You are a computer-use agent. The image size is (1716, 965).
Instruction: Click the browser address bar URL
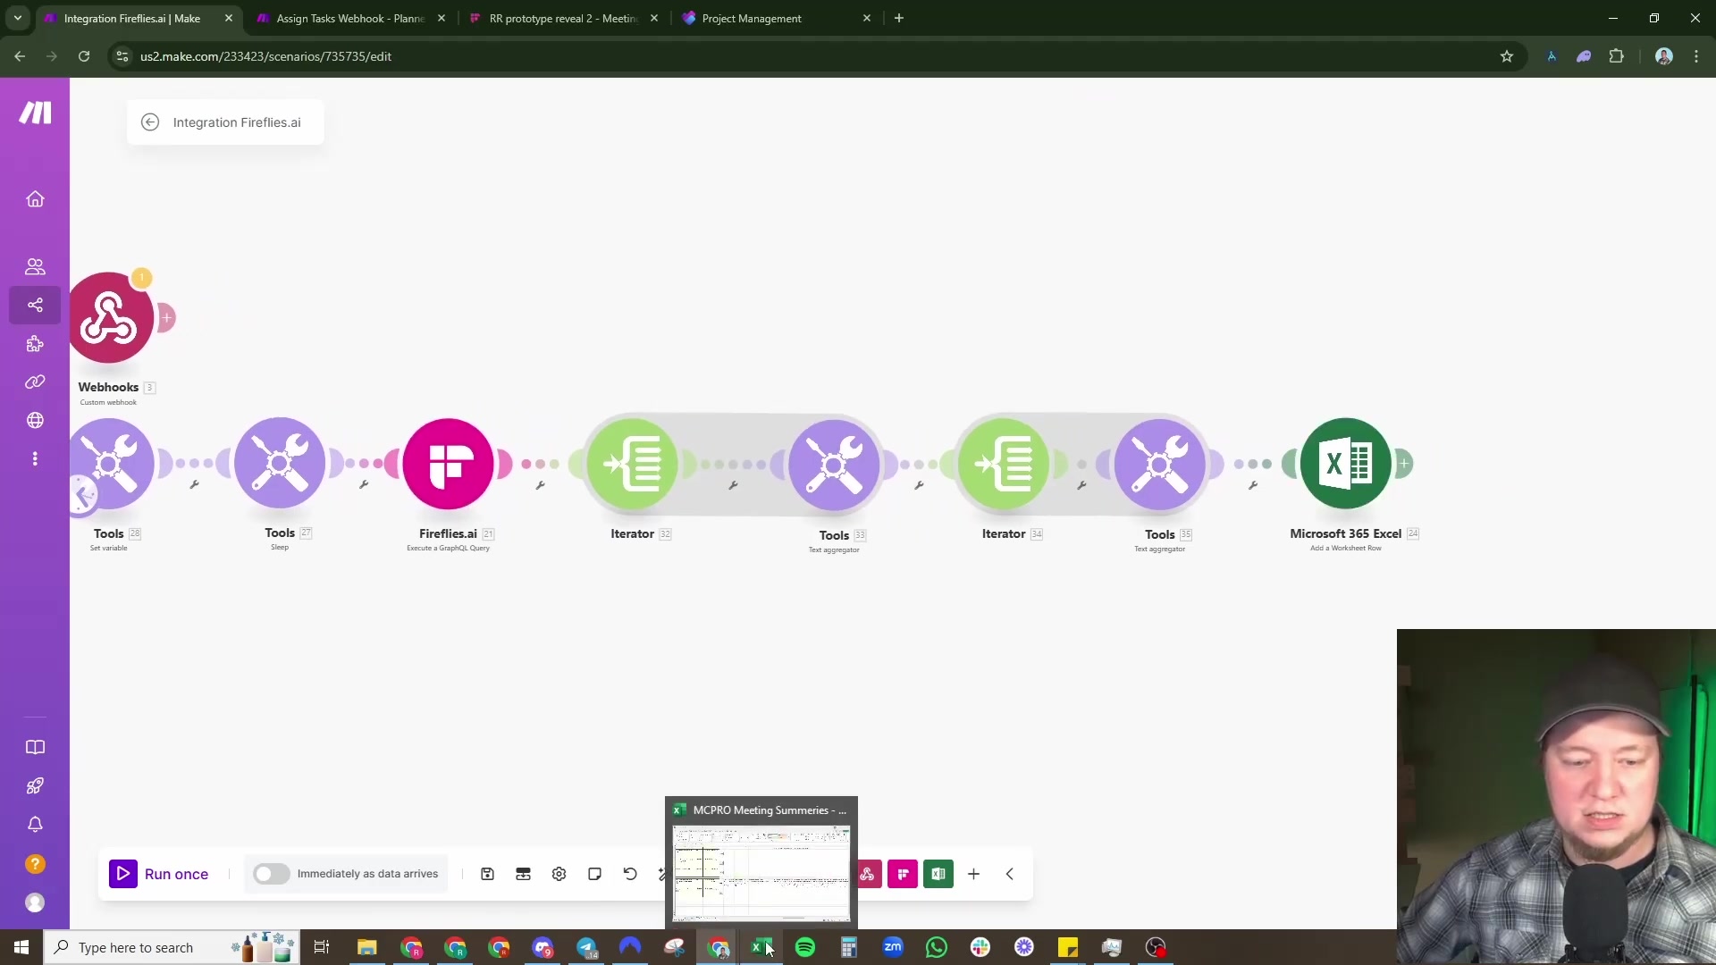(x=265, y=56)
